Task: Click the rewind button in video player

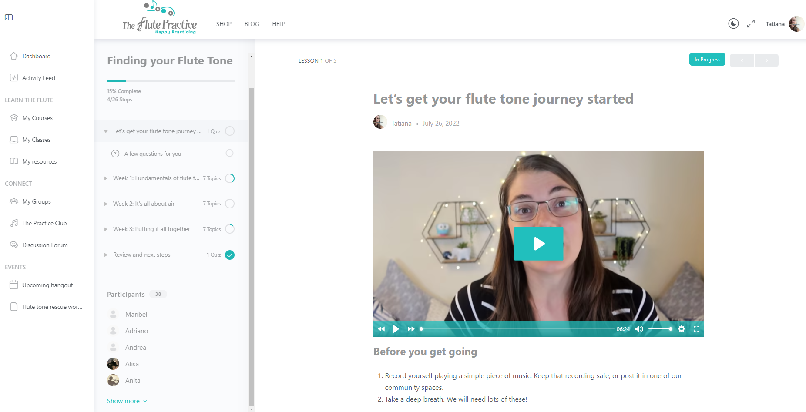Action: (x=381, y=329)
